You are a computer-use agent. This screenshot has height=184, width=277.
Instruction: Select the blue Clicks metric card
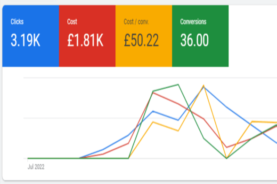[31, 36]
